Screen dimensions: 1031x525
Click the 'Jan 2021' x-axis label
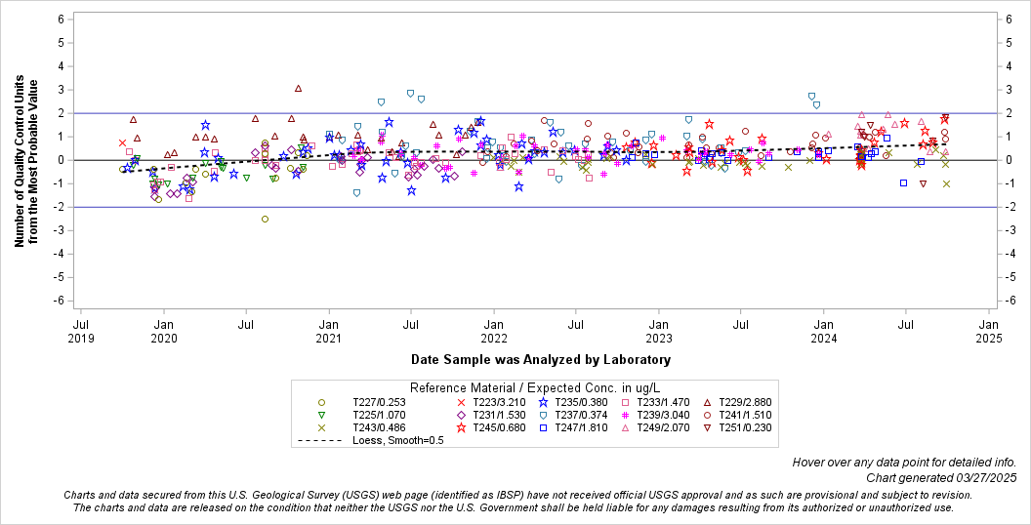[329, 331]
